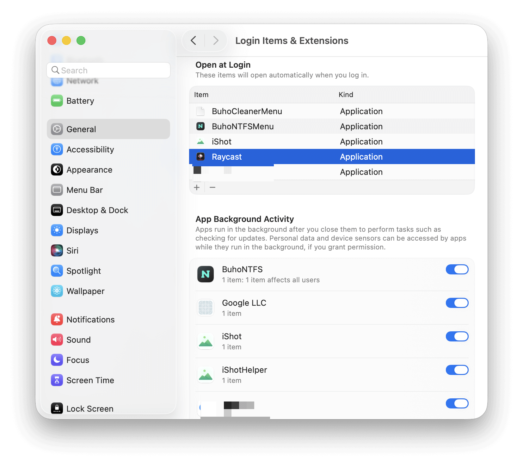Toggle the last redacted app's background switch
523x466 pixels.
coord(457,403)
